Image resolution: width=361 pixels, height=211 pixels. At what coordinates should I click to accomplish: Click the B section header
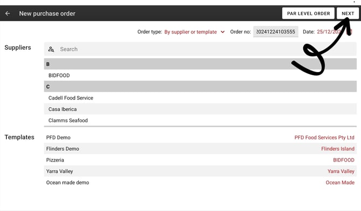point(200,64)
